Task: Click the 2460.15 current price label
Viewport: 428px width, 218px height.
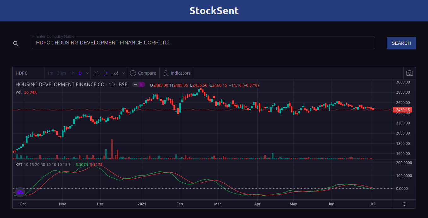Action: click(402, 110)
